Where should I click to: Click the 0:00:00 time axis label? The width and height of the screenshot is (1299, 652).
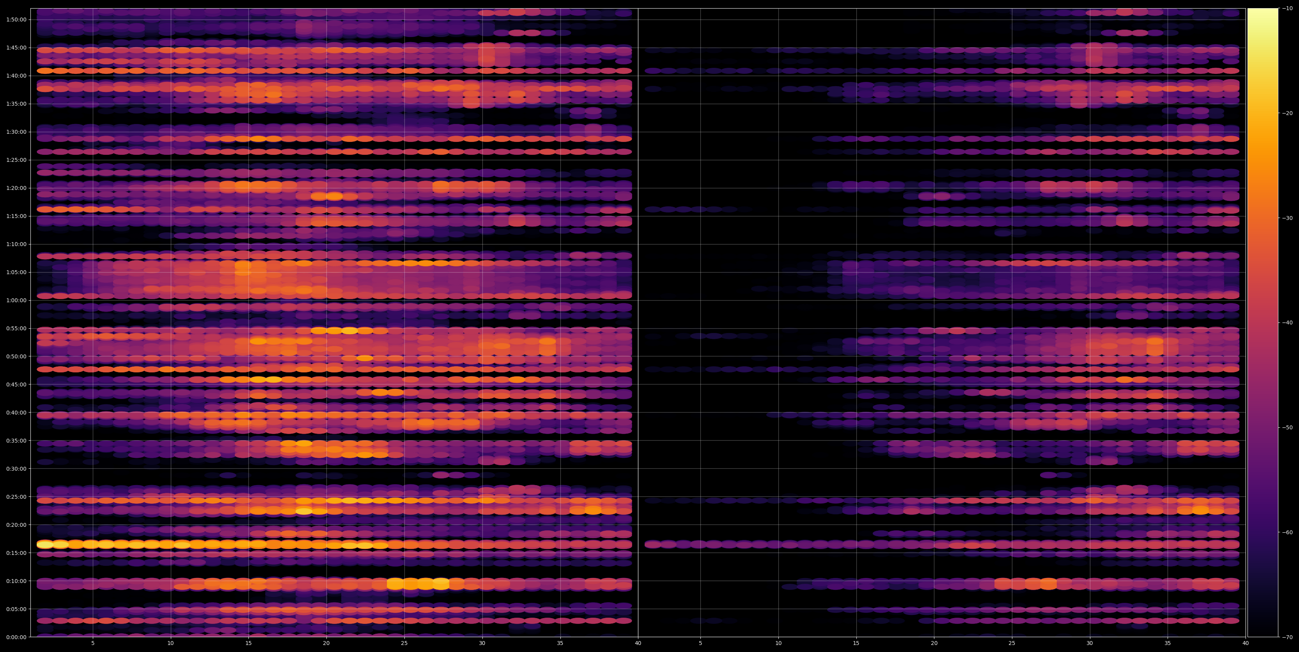(16, 637)
